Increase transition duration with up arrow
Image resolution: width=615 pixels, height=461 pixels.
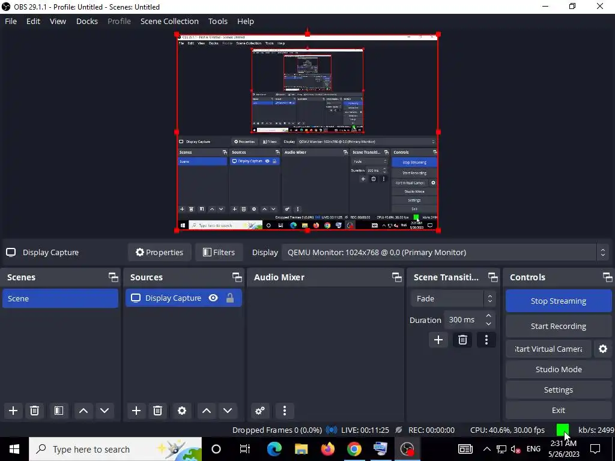pyautogui.click(x=488, y=316)
